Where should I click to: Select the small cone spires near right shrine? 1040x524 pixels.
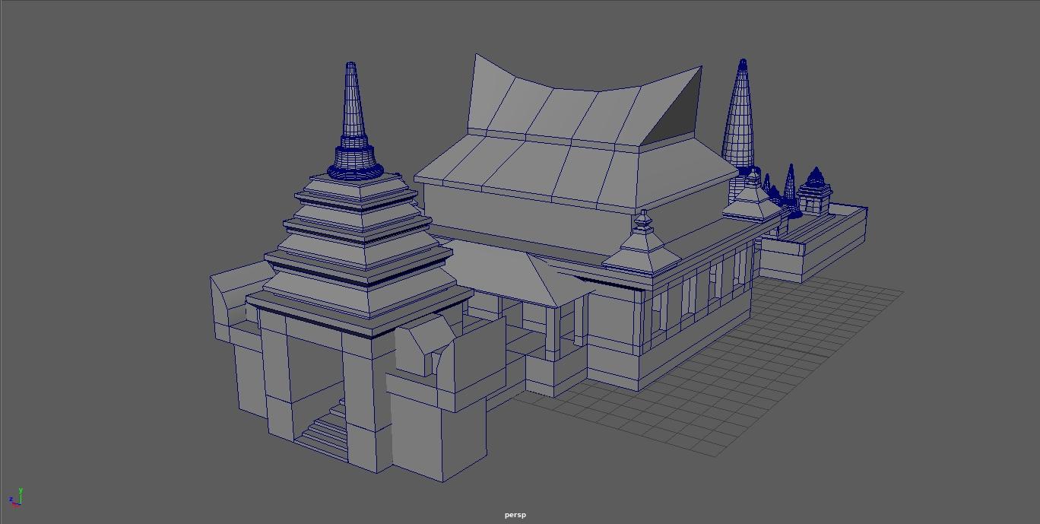point(789,186)
